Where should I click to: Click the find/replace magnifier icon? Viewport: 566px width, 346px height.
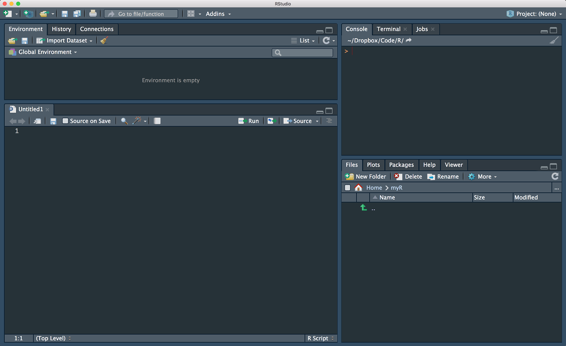click(x=124, y=121)
